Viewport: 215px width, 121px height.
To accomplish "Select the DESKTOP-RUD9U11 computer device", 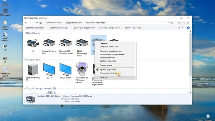I will [x=33, y=70].
